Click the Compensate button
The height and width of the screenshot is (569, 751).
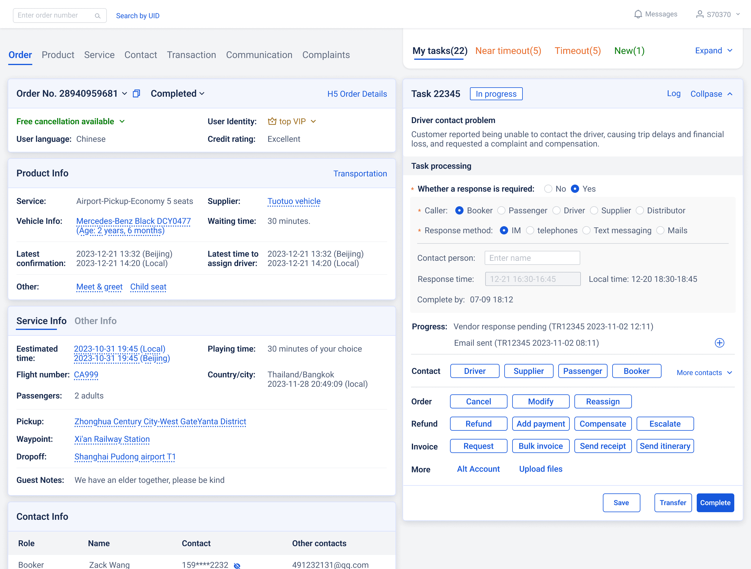pos(603,424)
